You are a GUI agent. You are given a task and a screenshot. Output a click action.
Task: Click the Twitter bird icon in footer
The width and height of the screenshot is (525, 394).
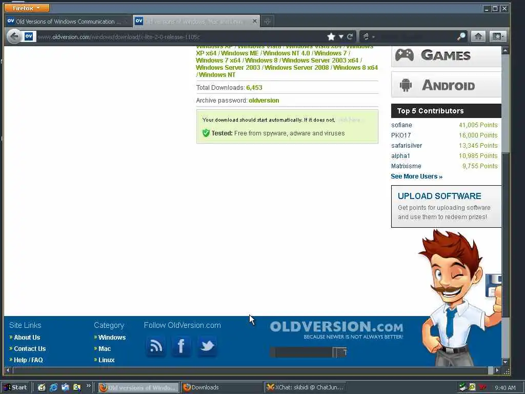(x=207, y=346)
